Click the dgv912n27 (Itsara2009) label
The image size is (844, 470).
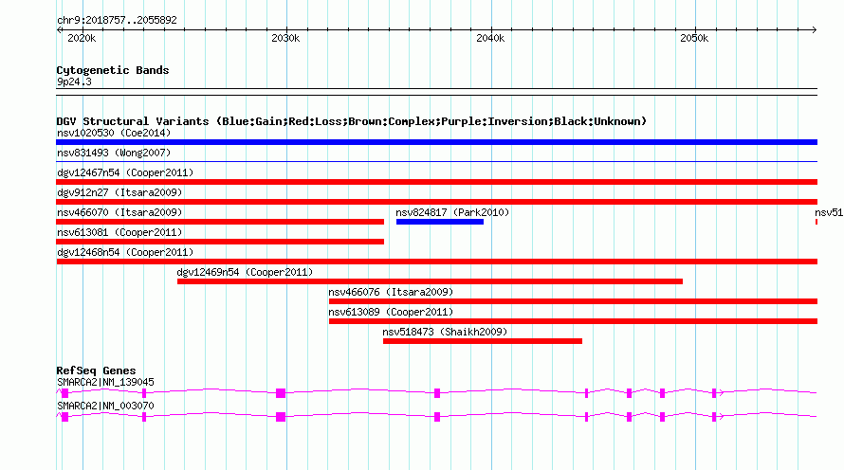point(119,192)
